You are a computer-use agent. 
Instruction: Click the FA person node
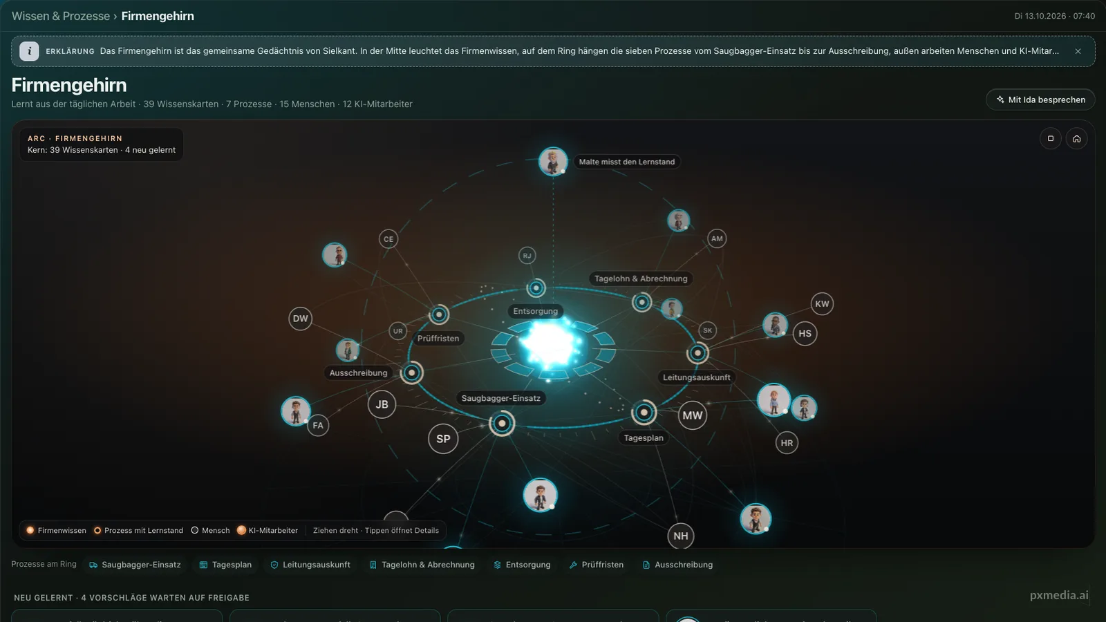[x=318, y=425]
